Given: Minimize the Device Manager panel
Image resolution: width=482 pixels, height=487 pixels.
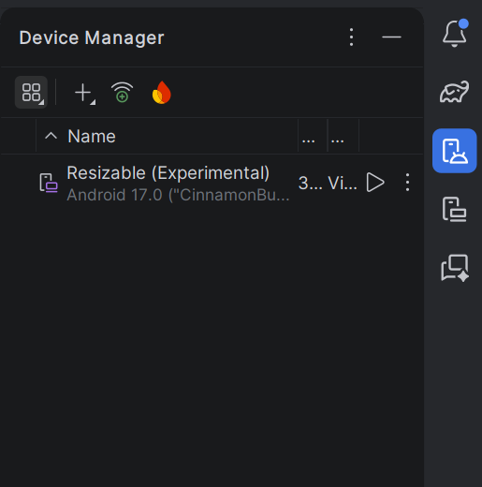Looking at the screenshot, I should [x=391, y=37].
